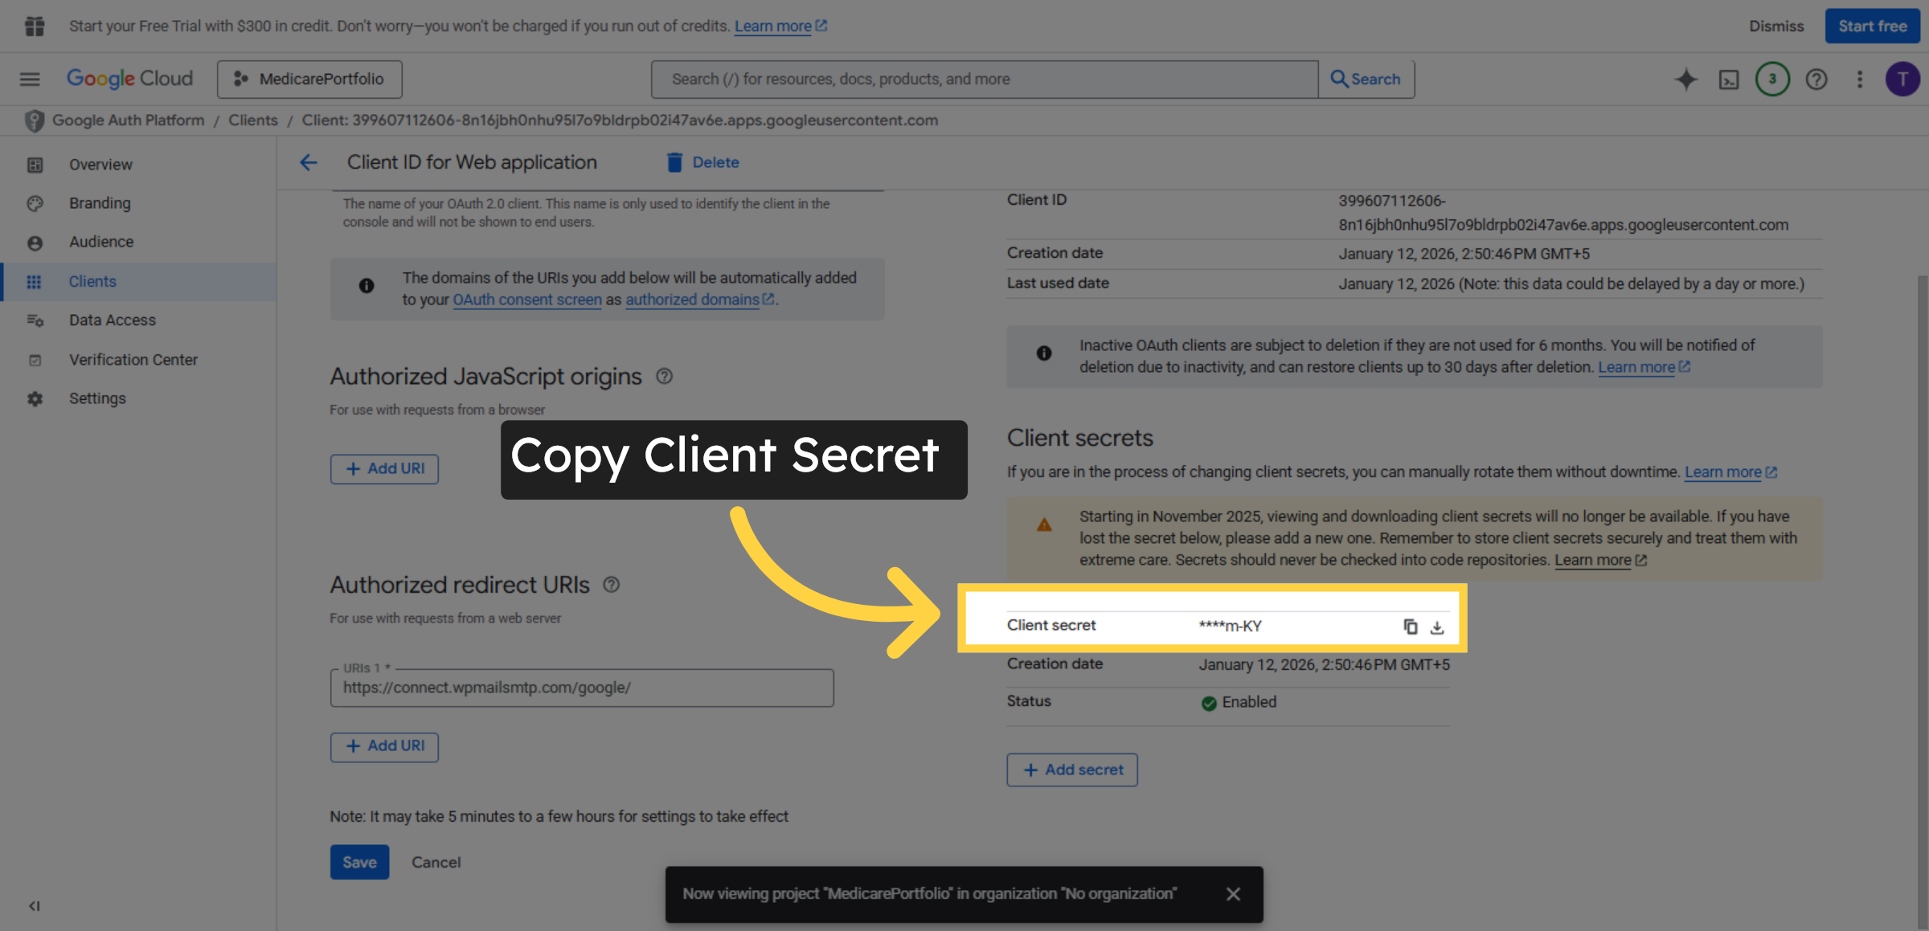Copy the client secret
This screenshot has width=1929, height=931.
(x=1411, y=626)
